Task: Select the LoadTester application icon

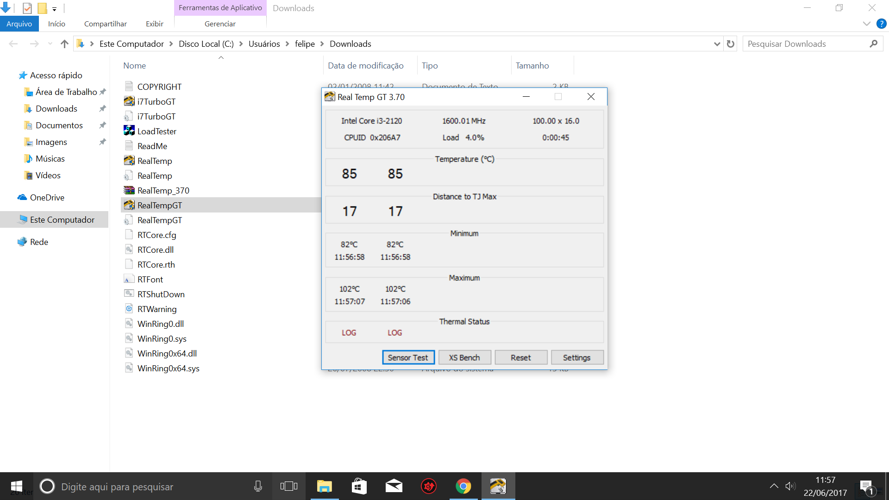Action: tap(129, 131)
